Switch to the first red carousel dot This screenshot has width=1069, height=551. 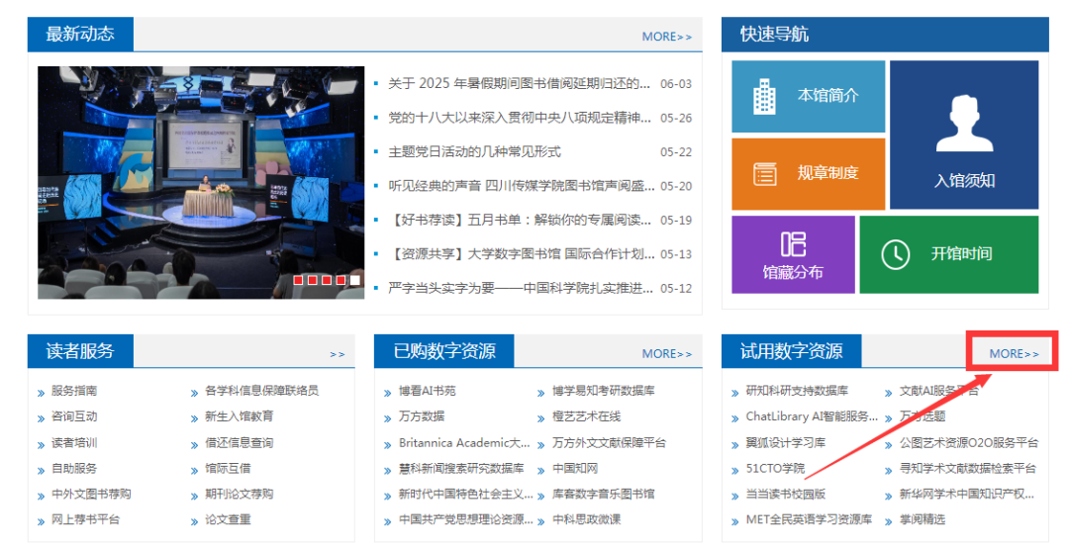pos(299,281)
